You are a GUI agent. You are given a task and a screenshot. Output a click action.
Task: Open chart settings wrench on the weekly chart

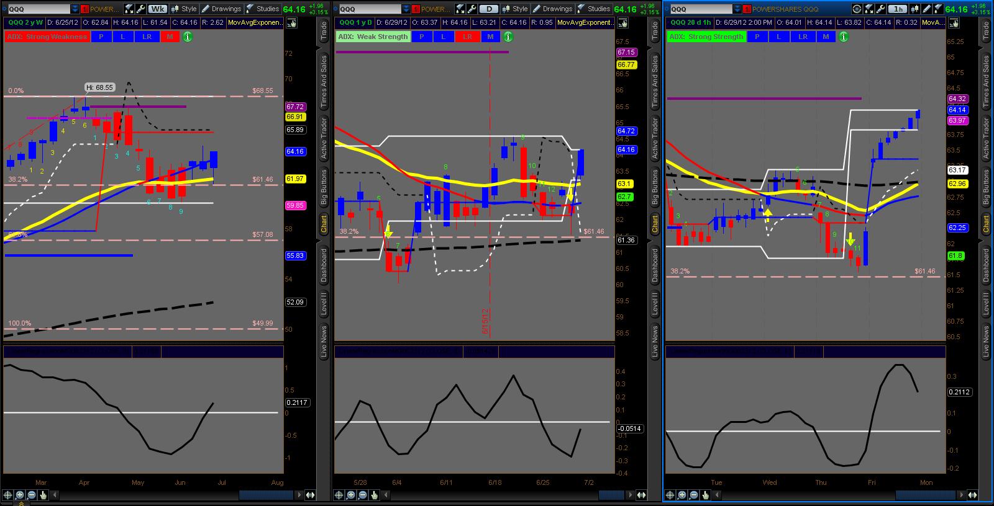pyautogui.click(x=140, y=9)
